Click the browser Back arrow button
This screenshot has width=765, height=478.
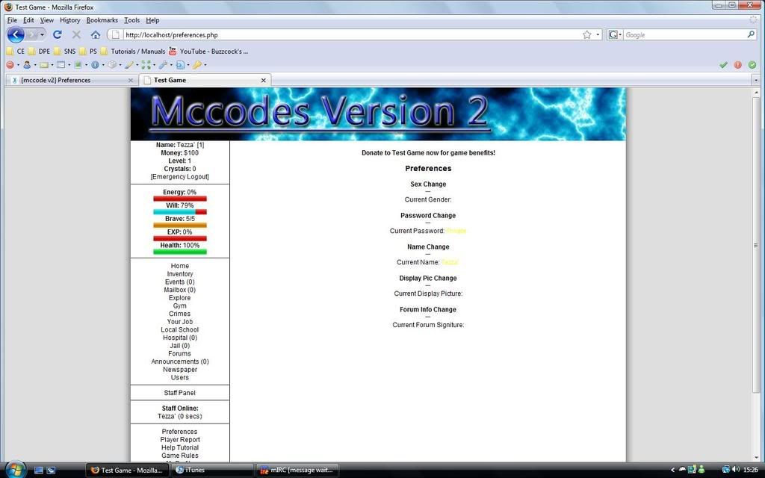16,34
